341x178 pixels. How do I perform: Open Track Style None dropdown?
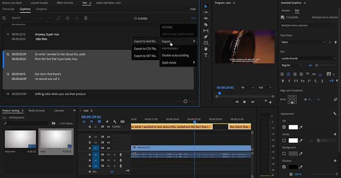(303, 42)
